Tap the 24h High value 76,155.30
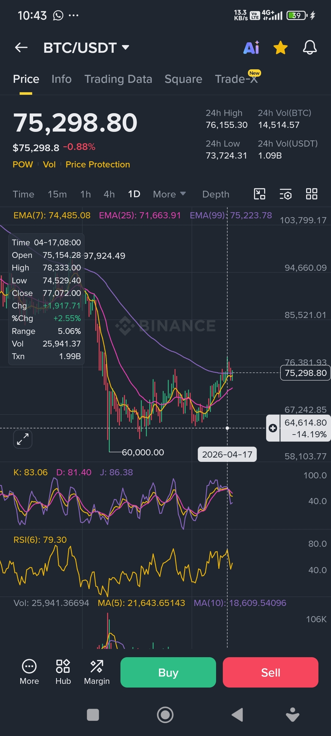The height and width of the screenshot is (736, 331). click(x=226, y=125)
